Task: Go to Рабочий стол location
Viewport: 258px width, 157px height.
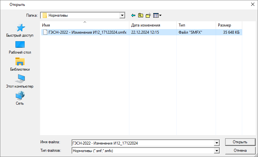Action: click(x=20, y=47)
